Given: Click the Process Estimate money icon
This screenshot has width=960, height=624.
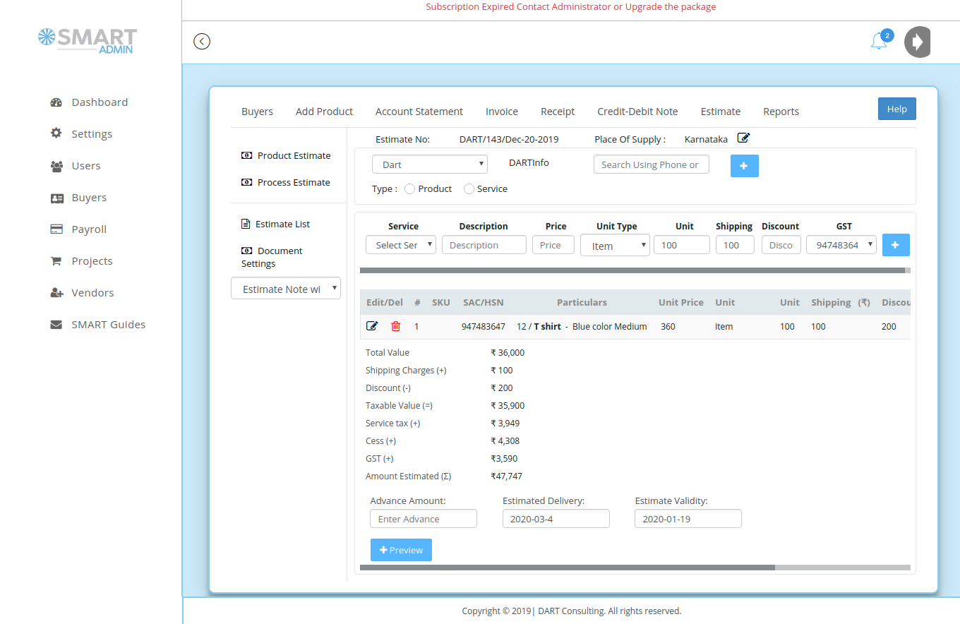Looking at the screenshot, I should click(246, 182).
